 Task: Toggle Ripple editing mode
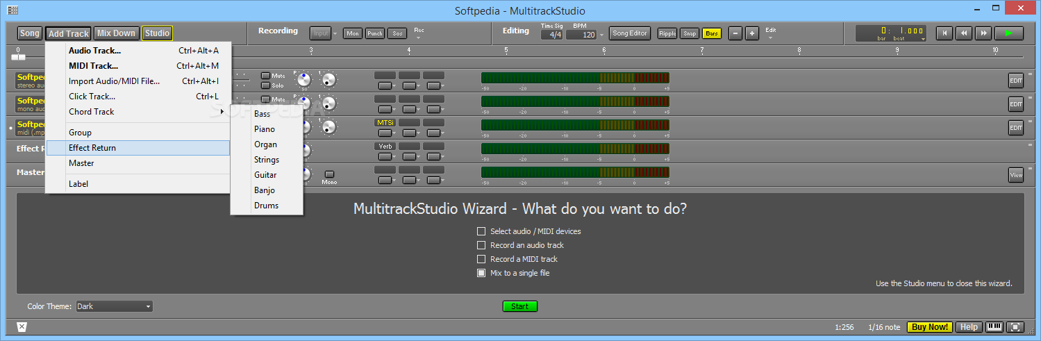pyautogui.click(x=667, y=33)
